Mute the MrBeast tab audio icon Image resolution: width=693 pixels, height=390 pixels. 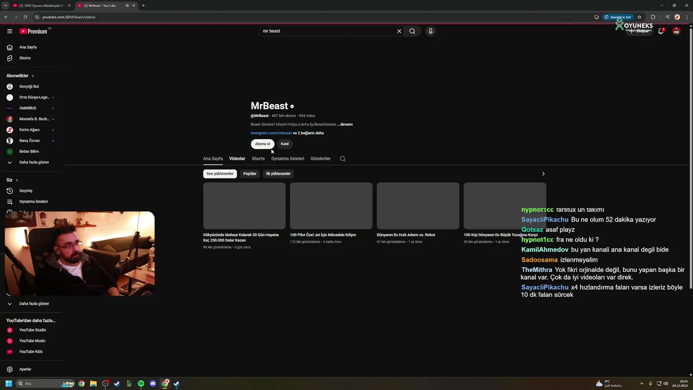[127, 5]
